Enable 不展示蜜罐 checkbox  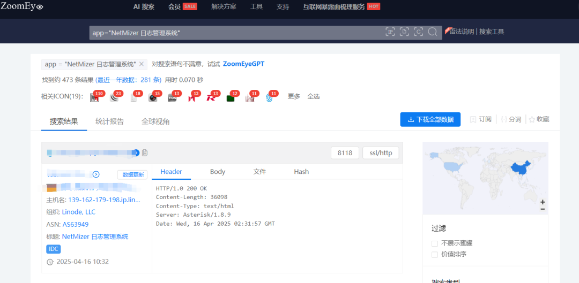click(435, 243)
